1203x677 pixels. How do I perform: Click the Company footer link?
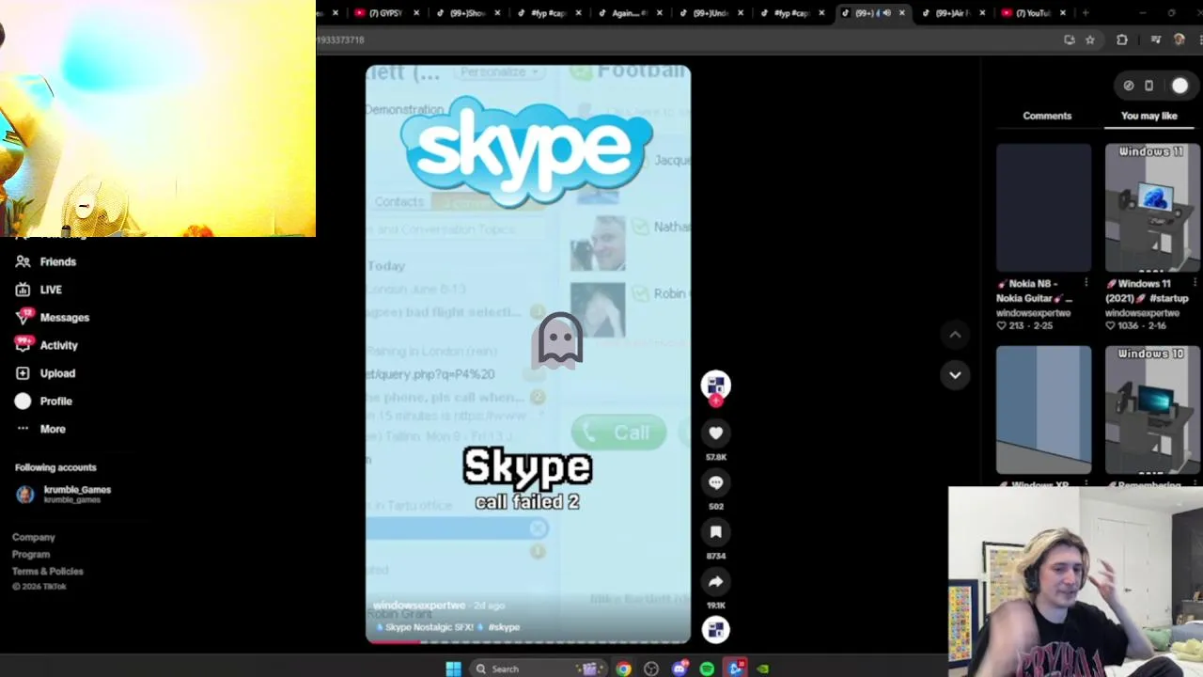34,537
